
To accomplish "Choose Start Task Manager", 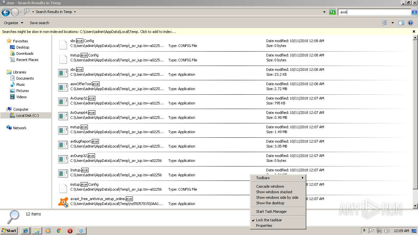I will [x=278, y=211].
